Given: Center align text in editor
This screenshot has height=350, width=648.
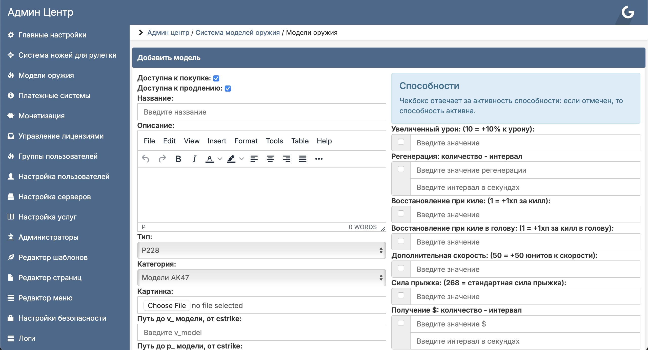Looking at the screenshot, I should point(270,159).
